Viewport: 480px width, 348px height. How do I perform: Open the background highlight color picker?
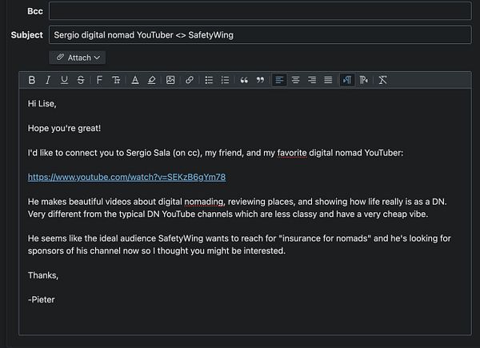pos(151,80)
